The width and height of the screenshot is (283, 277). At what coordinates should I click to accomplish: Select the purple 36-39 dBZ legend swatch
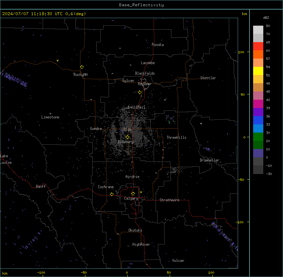[x=258, y=112]
